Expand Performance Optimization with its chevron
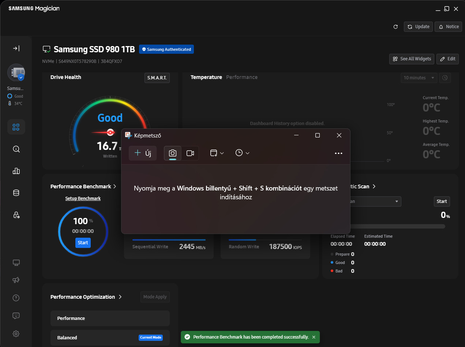Image resolution: width=465 pixels, height=347 pixels. pos(120,297)
